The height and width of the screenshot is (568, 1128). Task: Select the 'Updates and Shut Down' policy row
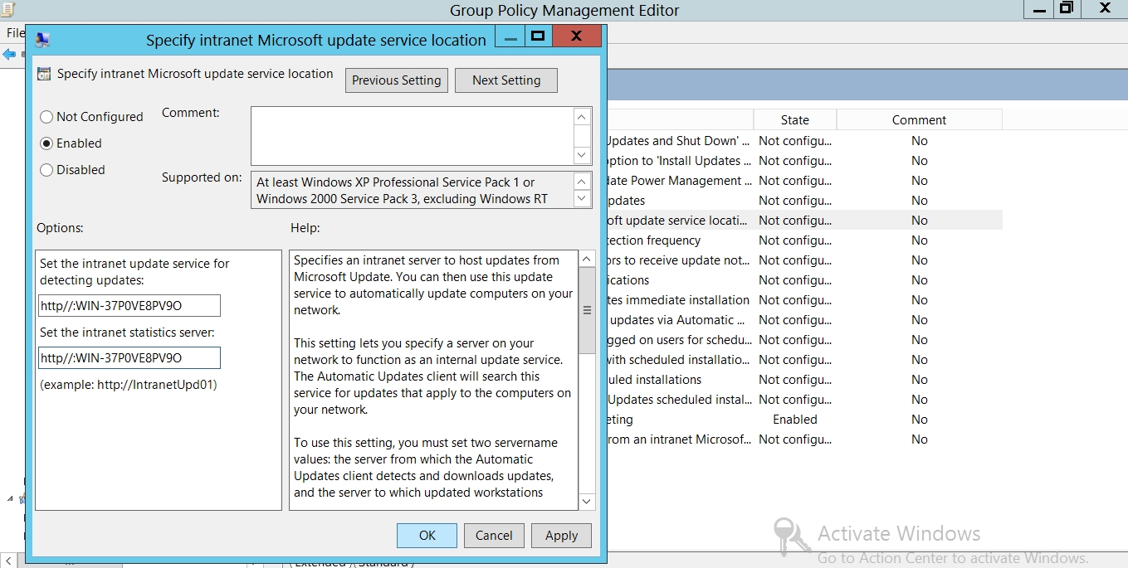click(x=803, y=141)
